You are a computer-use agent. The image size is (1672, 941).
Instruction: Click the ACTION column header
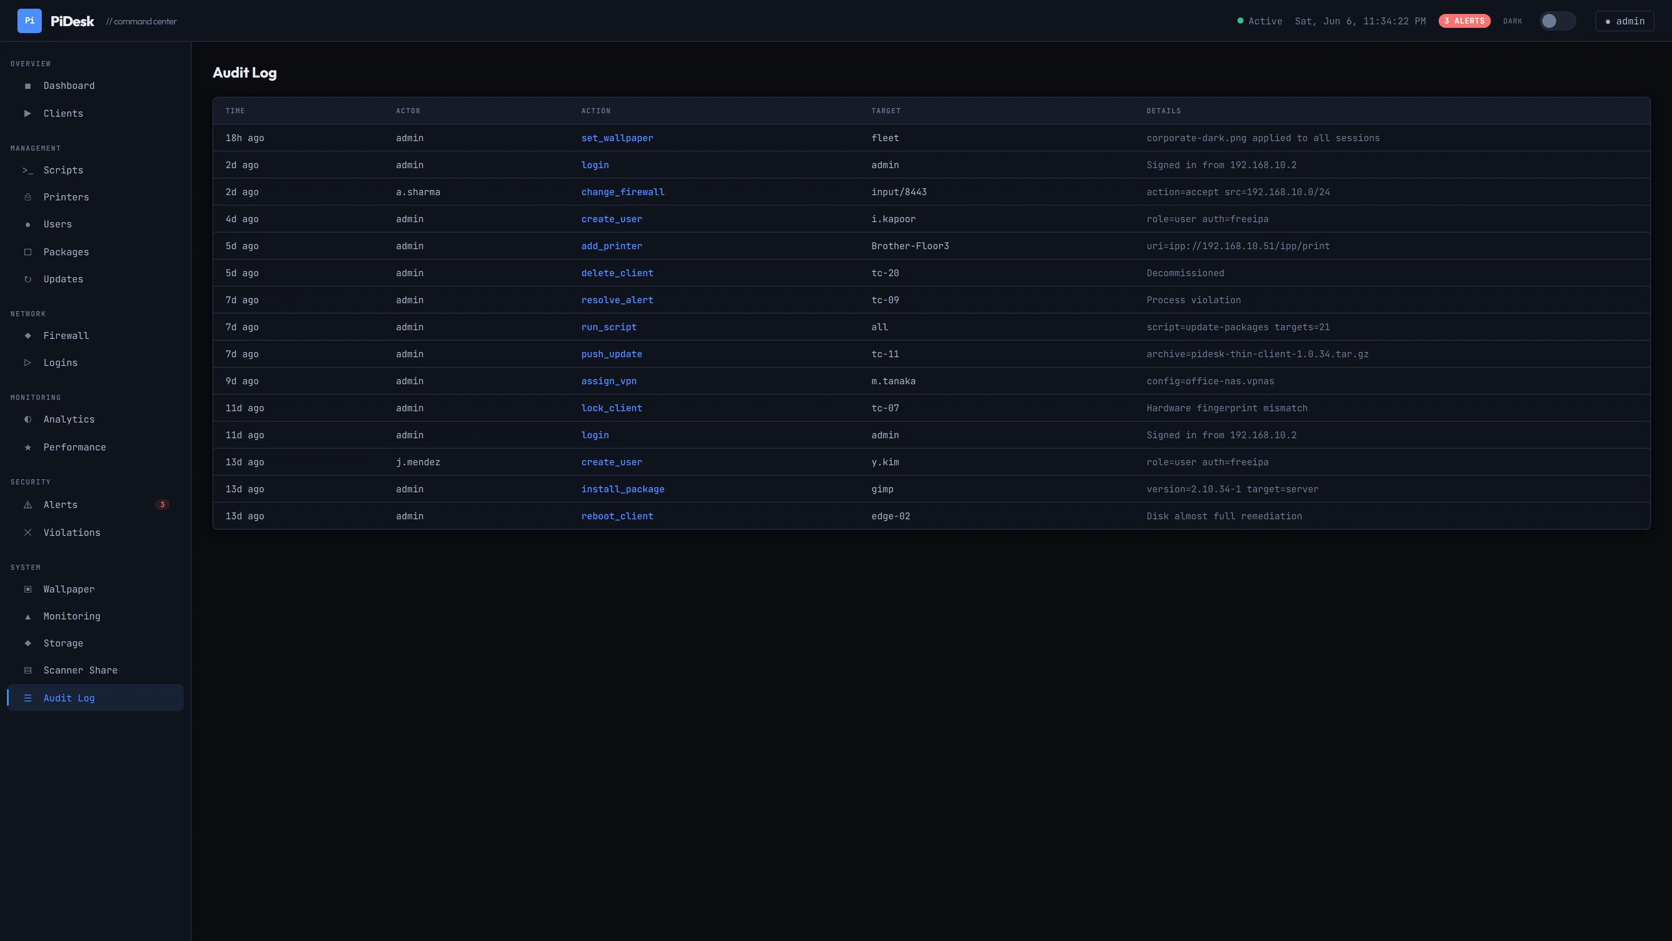click(x=596, y=111)
